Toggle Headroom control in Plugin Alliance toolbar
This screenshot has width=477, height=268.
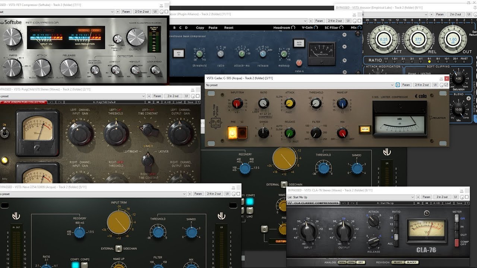[284, 28]
